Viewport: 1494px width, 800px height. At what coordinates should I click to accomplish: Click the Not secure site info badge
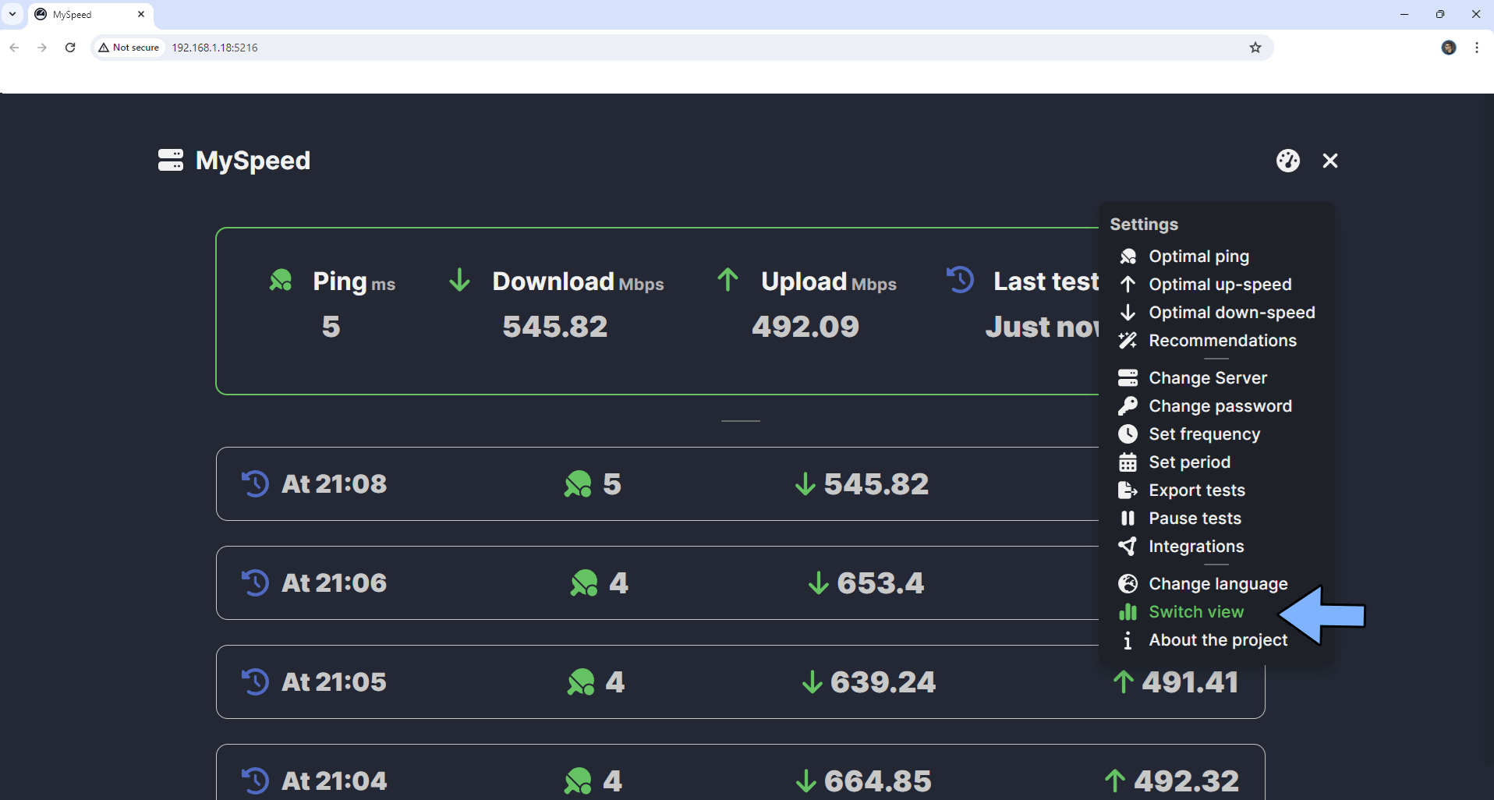129,48
